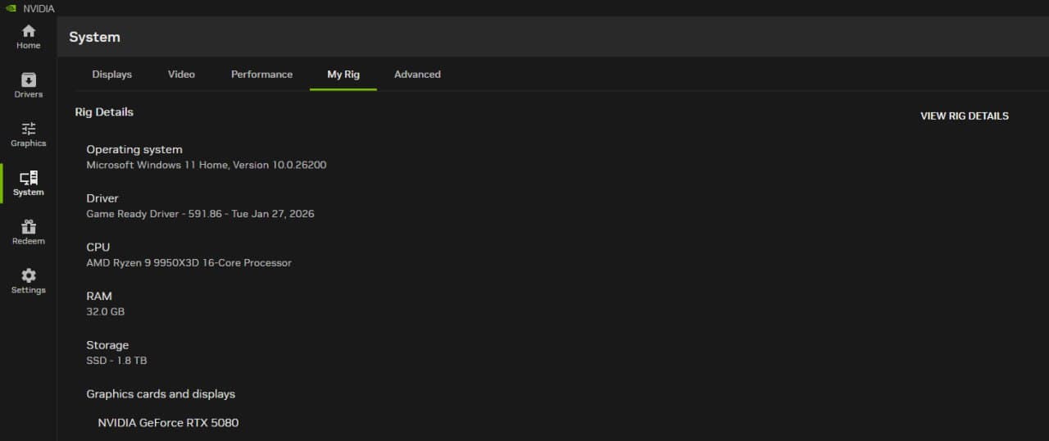Click the Storage label
The height and width of the screenshot is (441, 1049).
[x=107, y=345]
